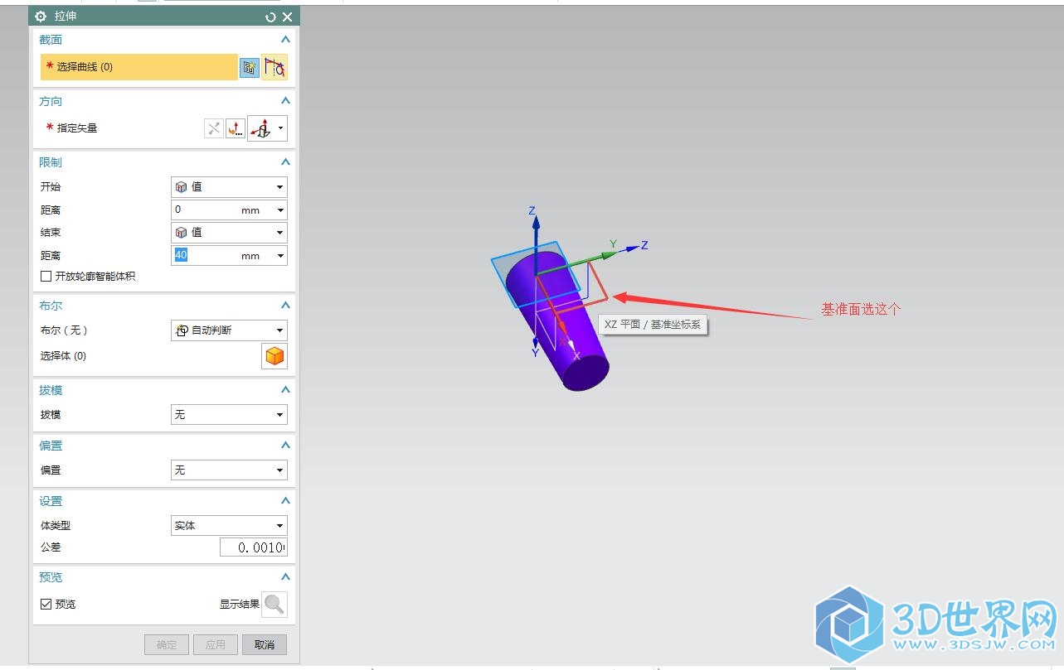The height and width of the screenshot is (670, 1064).
Task: Open the 拔模 dropdown set to 无
Action: tap(229, 414)
